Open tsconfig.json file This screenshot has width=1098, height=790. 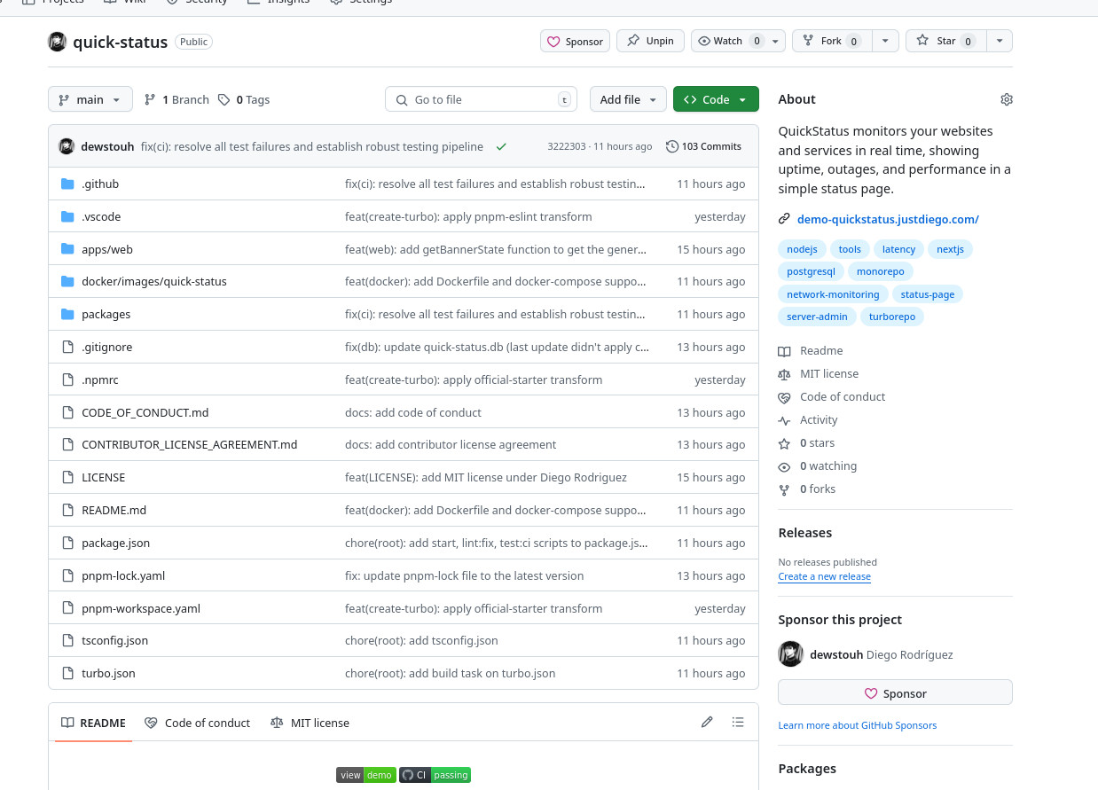click(x=114, y=640)
